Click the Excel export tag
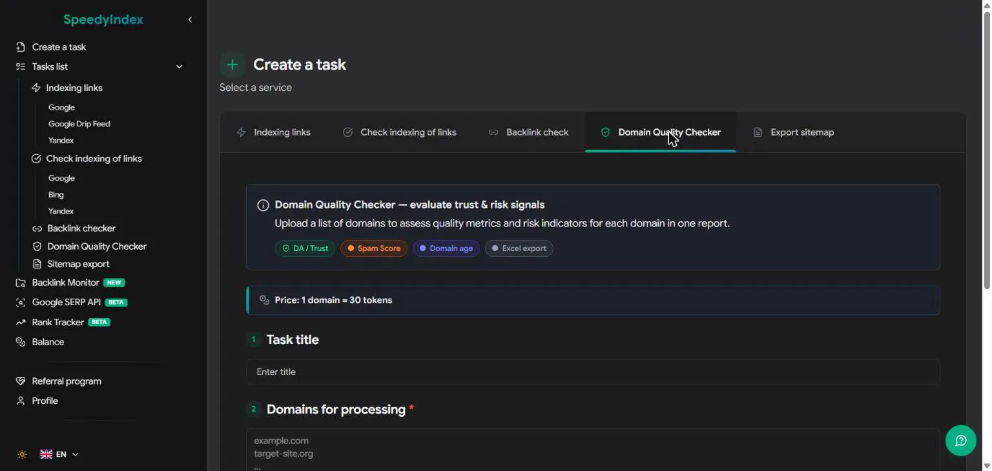 coord(519,248)
